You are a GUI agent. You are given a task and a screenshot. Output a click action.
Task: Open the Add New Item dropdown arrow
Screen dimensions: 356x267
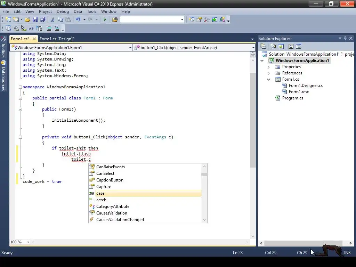[x=22, y=20]
